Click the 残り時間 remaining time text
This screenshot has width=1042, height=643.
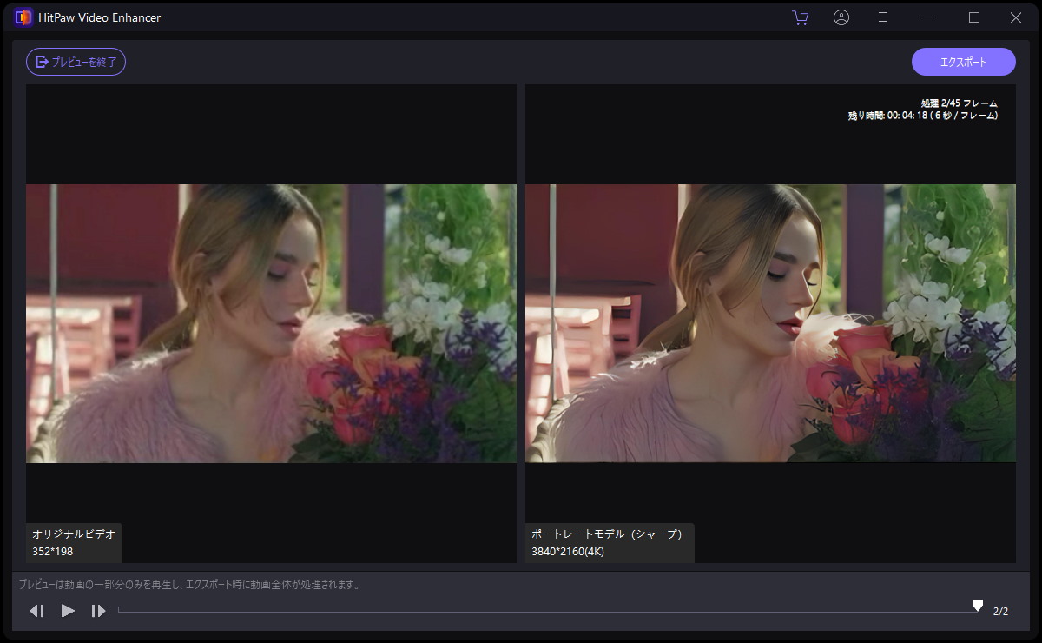tap(923, 115)
